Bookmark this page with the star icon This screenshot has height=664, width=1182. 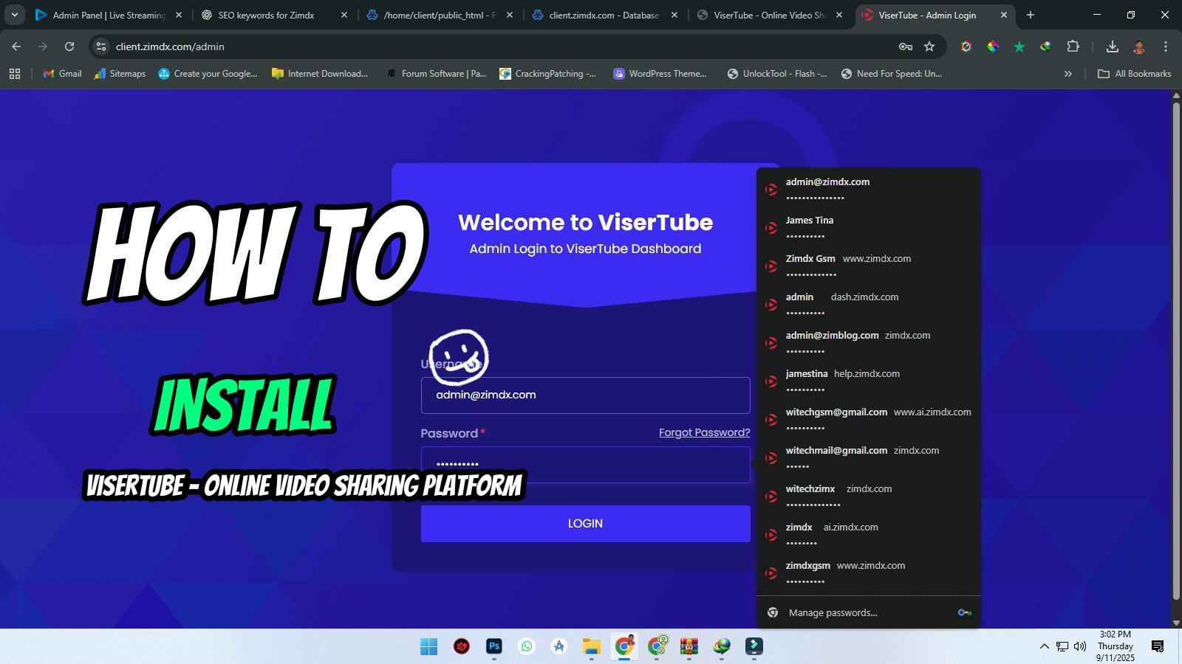pyautogui.click(x=929, y=46)
